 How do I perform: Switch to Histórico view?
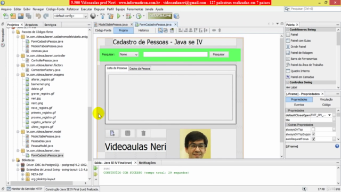143,30
